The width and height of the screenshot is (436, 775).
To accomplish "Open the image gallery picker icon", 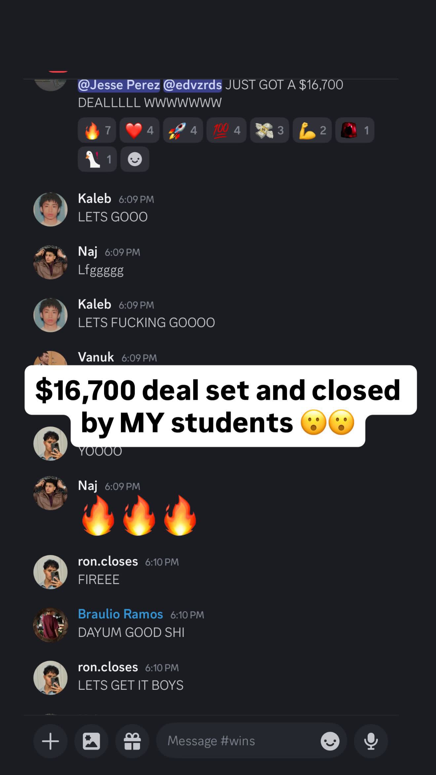I will point(91,741).
